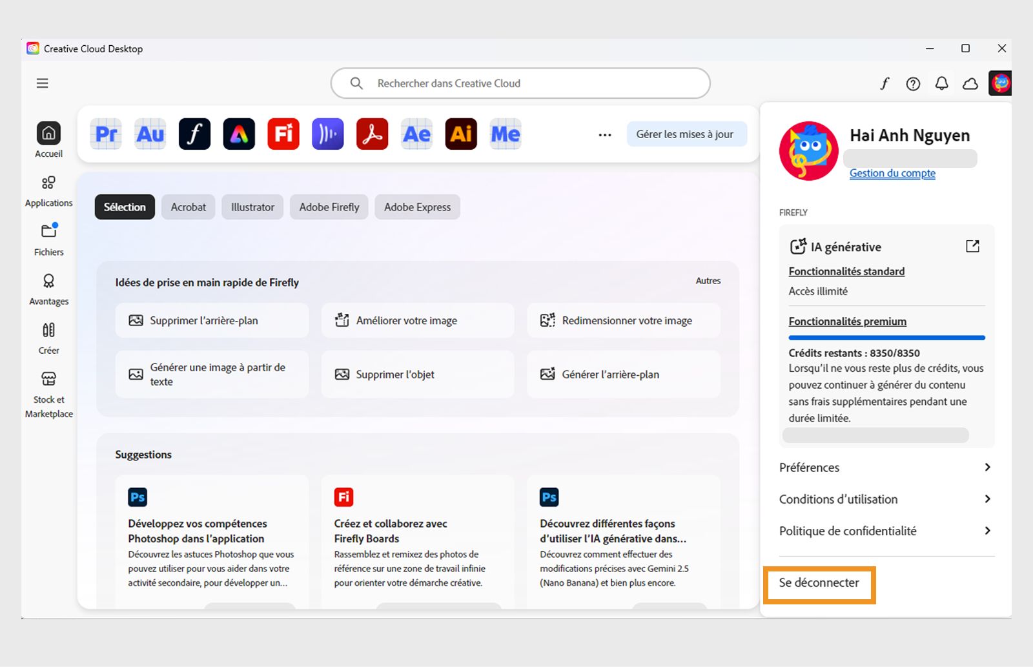Image resolution: width=1033 pixels, height=667 pixels.
Task: Expand Politique de confidentialité entry
Action: tap(886, 531)
